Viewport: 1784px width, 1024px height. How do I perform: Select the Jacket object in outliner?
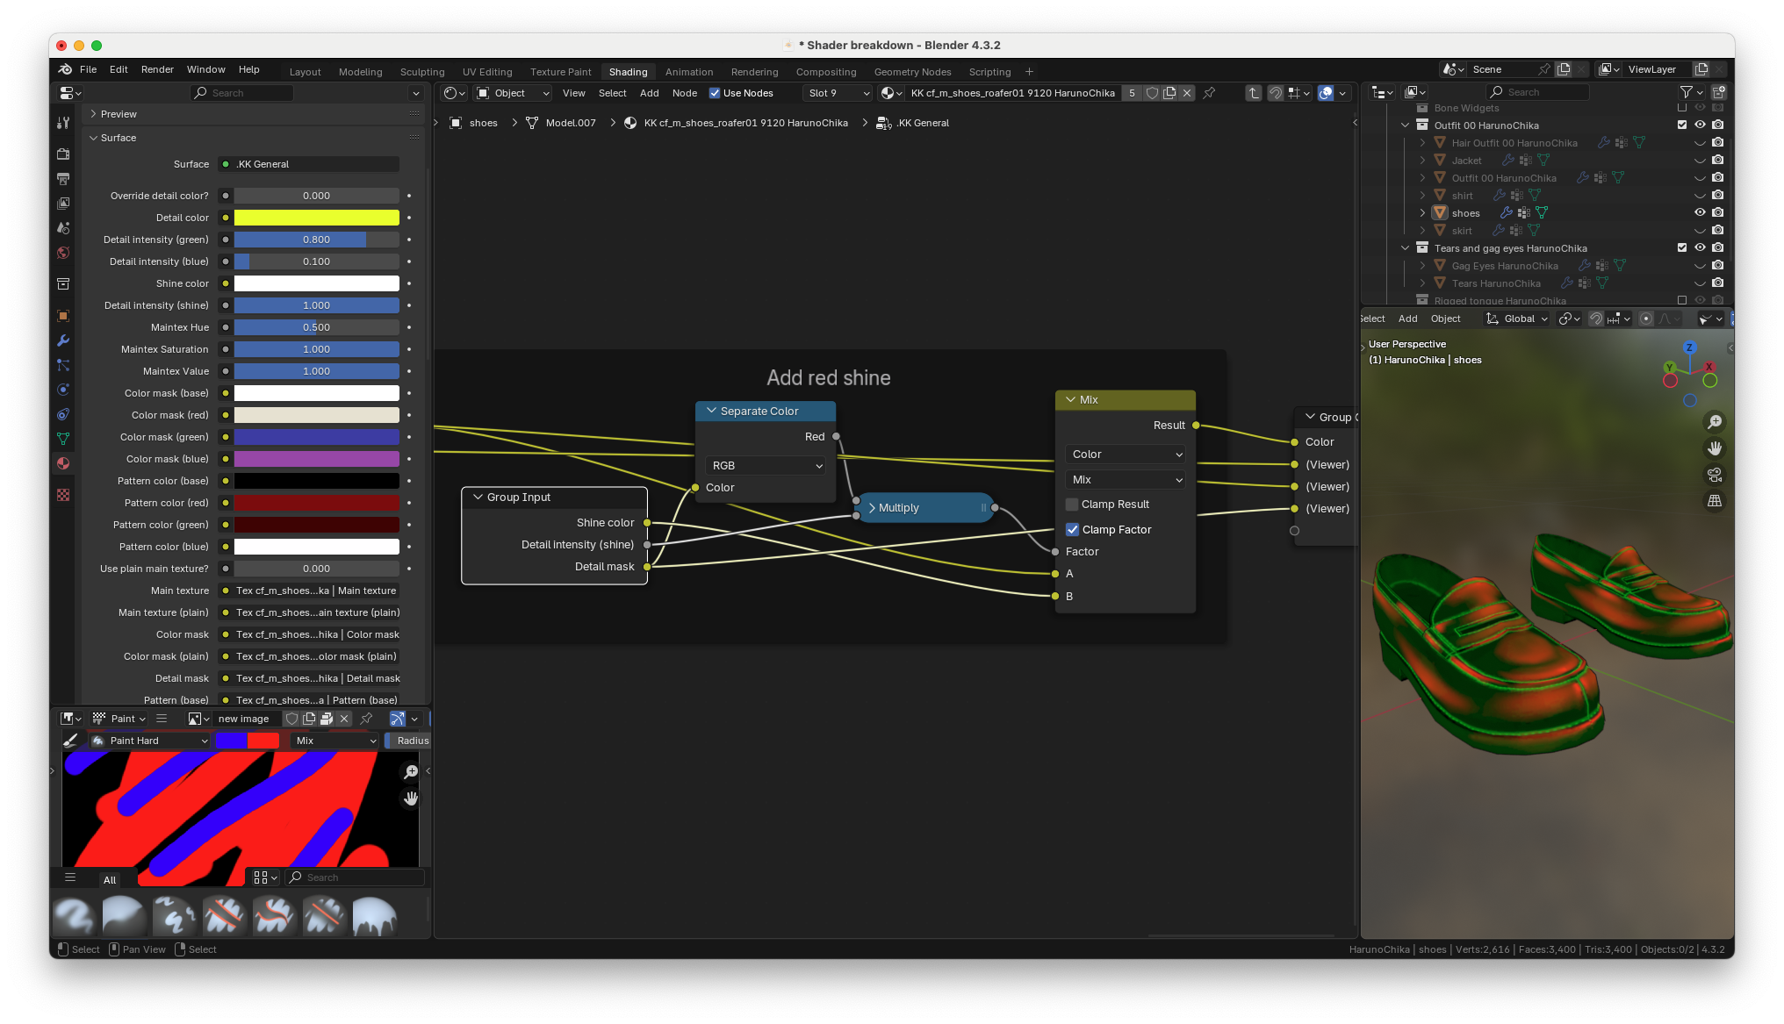pos(1466,161)
